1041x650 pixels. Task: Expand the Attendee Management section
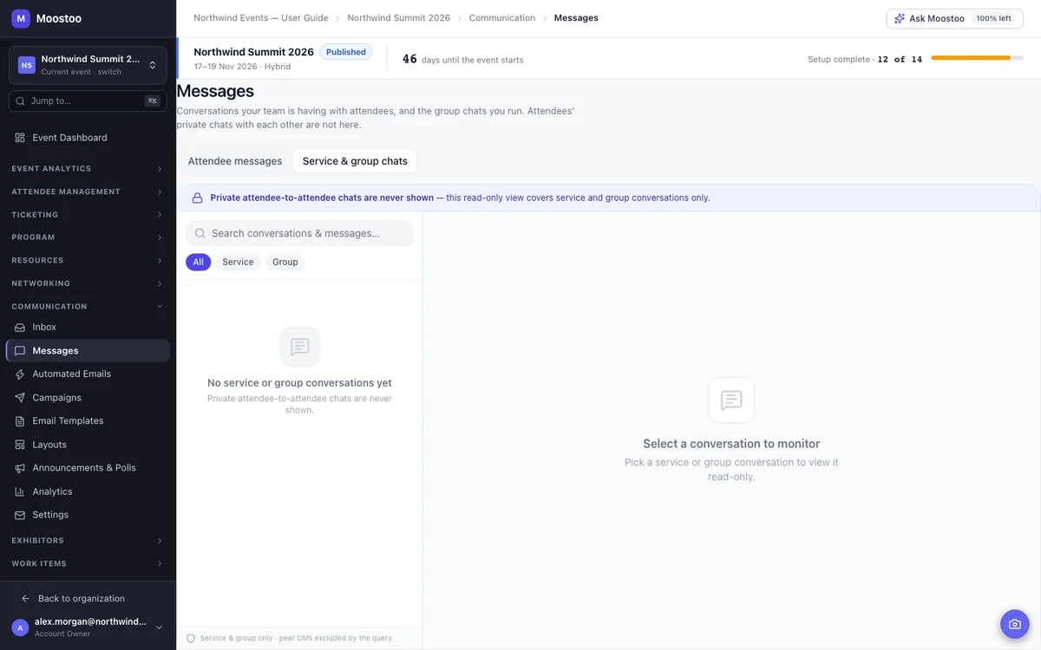click(88, 192)
